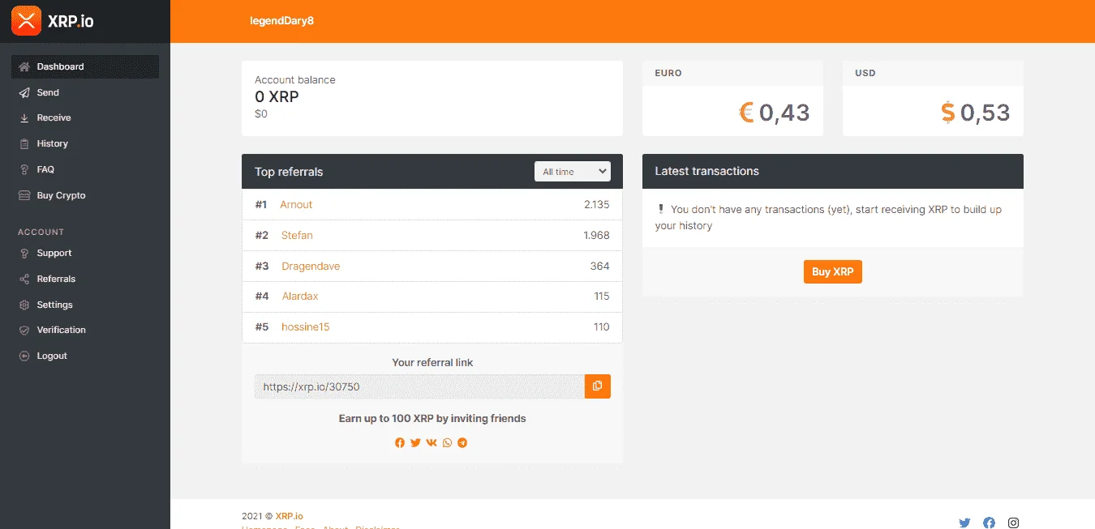Click the legendDary8 username in header
The image size is (1095, 529).
(x=281, y=21)
